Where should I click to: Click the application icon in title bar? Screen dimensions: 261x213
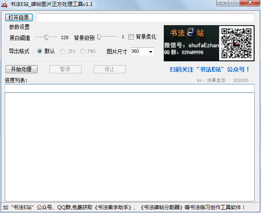pos(5,4)
